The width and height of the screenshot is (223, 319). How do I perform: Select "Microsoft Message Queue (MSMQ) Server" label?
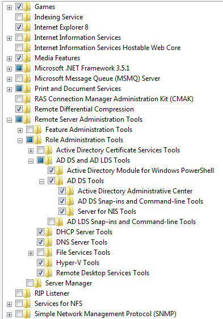[97, 78]
